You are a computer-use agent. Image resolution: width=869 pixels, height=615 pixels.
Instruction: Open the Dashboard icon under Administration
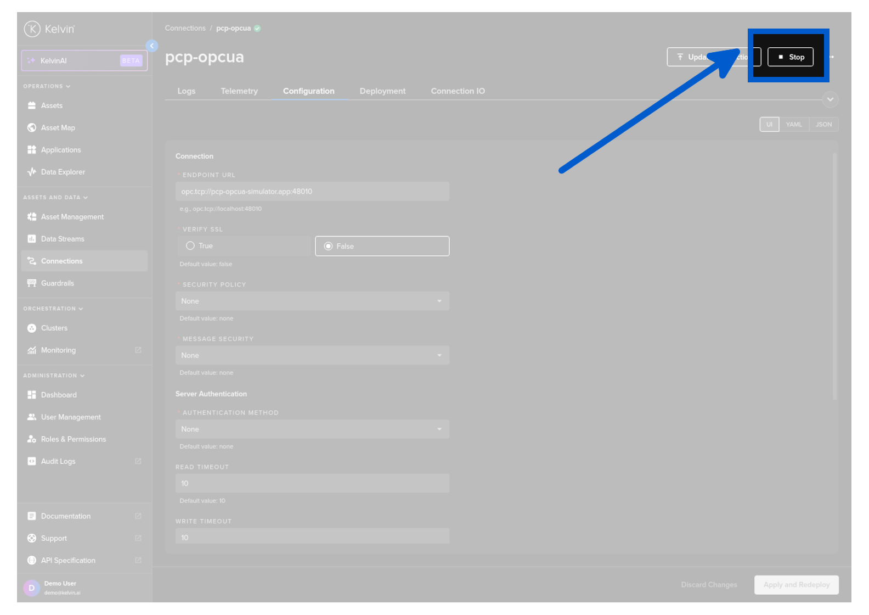tap(32, 395)
